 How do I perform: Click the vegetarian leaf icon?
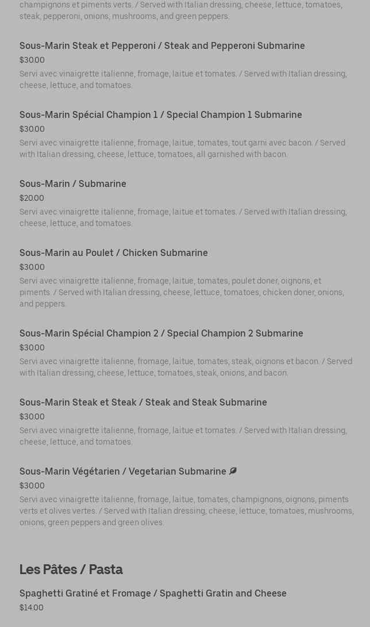(x=233, y=471)
